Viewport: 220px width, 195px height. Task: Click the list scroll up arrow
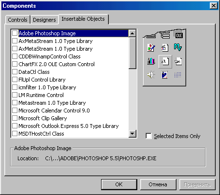pos(132,33)
